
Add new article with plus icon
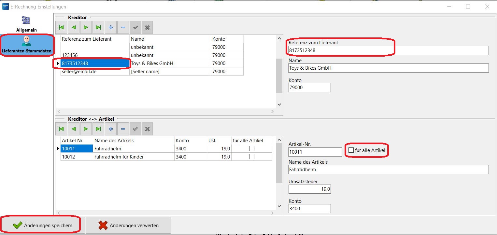pyautogui.click(x=111, y=129)
